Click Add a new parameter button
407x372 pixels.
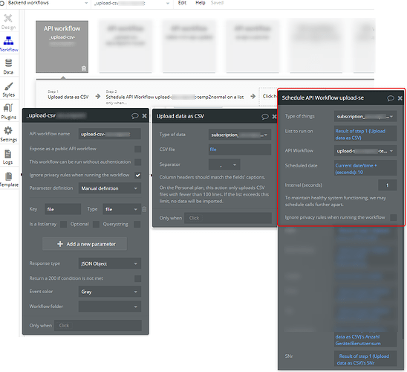coord(85,244)
